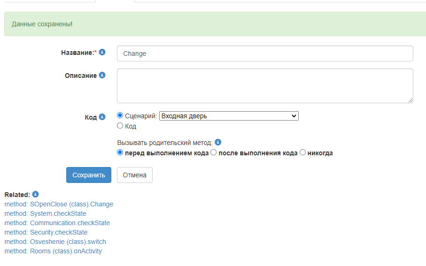Viewport: 426px width, 266px height.
Task: Choose перед выполнением кода radio option
Action: (x=120, y=152)
